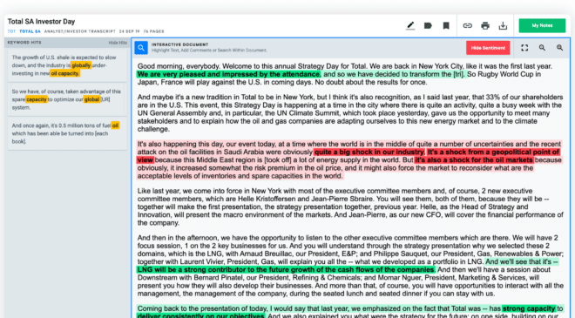Jump to 'spare capacity' keyword hit
This screenshot has height=318, width=575.
[x=67, y=99]
